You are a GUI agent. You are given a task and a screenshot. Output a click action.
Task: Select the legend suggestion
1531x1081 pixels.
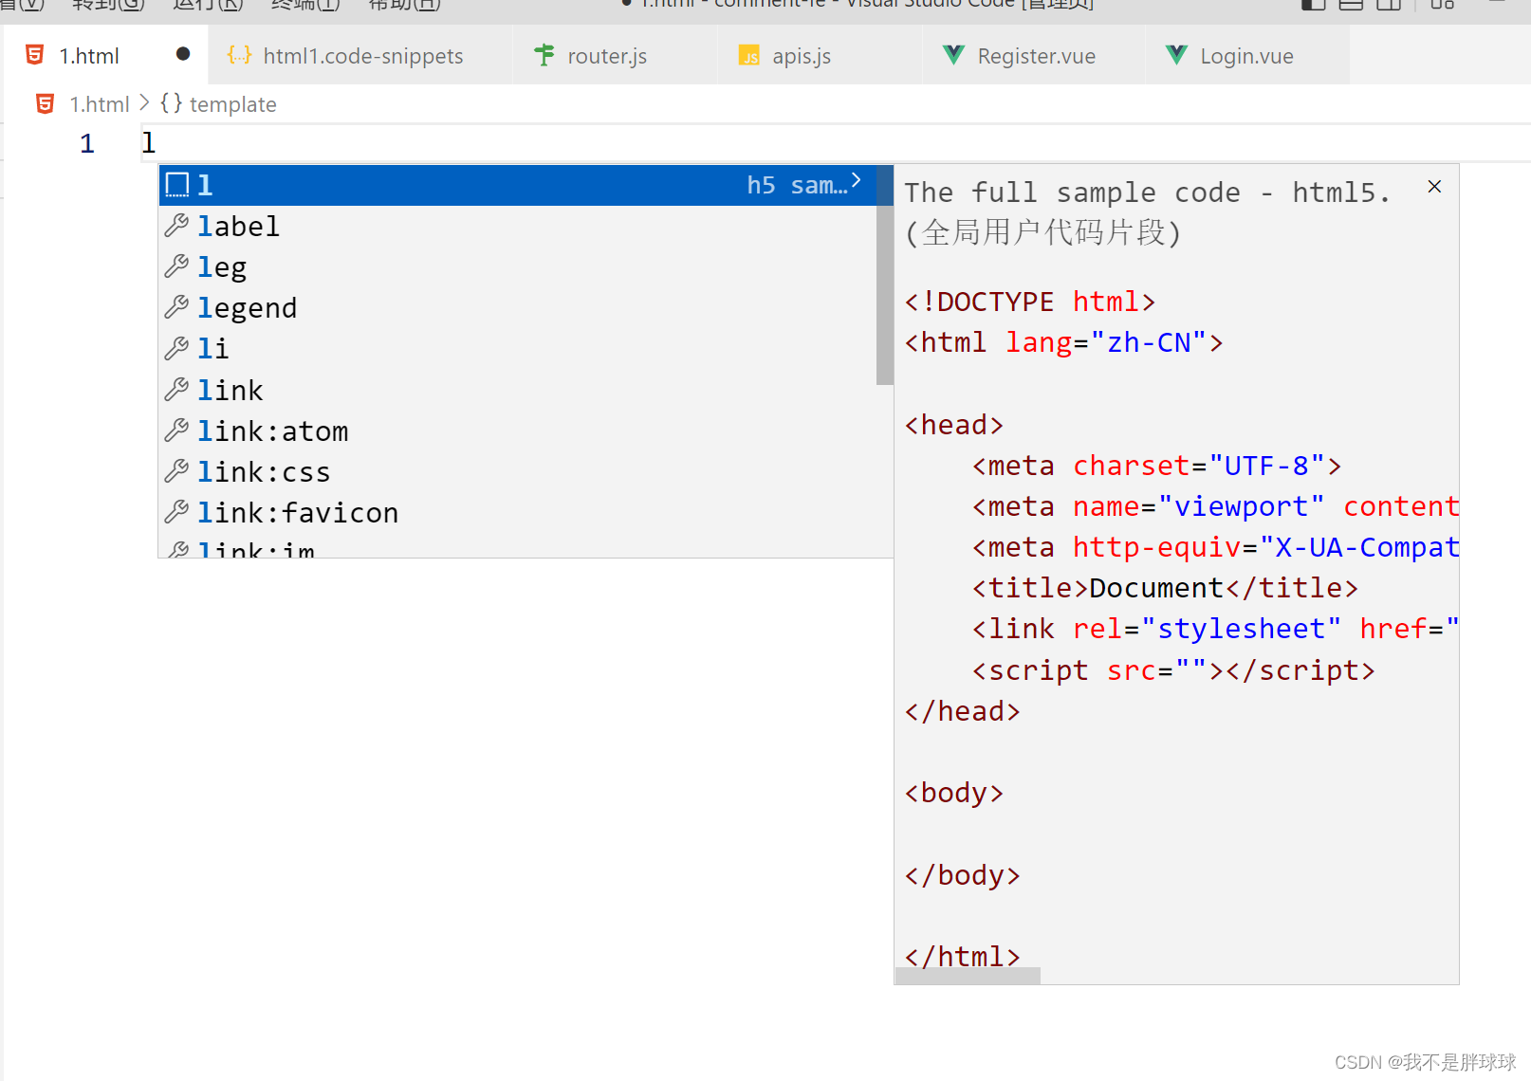point(518,308)
